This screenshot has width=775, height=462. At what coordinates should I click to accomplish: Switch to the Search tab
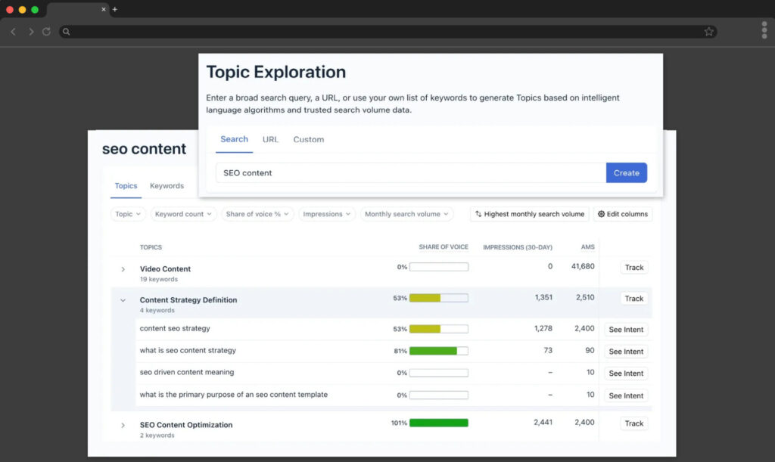click(x=235, y=139)
